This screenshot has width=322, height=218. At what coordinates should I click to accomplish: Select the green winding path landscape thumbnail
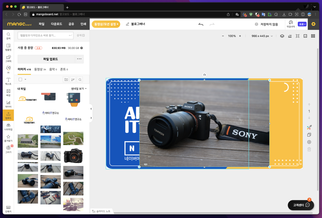73,138
